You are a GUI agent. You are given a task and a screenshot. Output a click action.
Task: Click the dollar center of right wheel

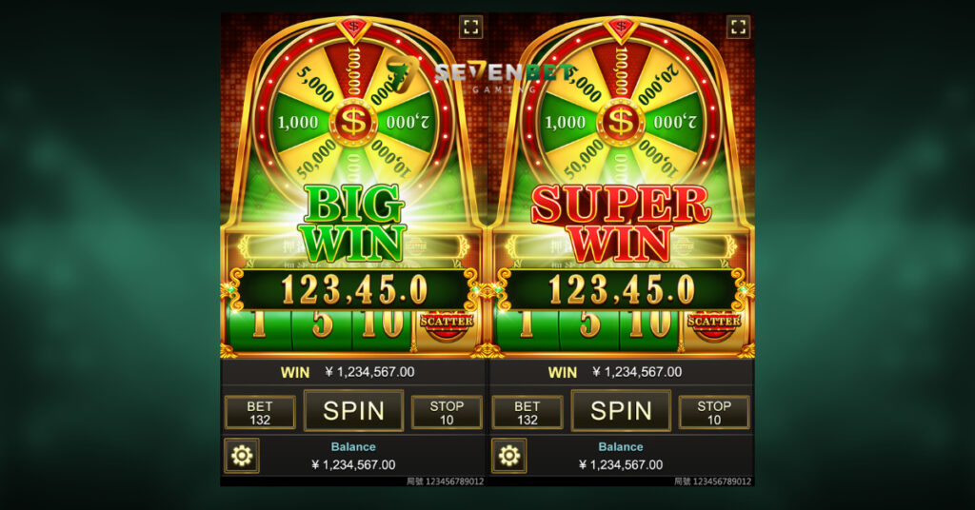pos(620,122)
